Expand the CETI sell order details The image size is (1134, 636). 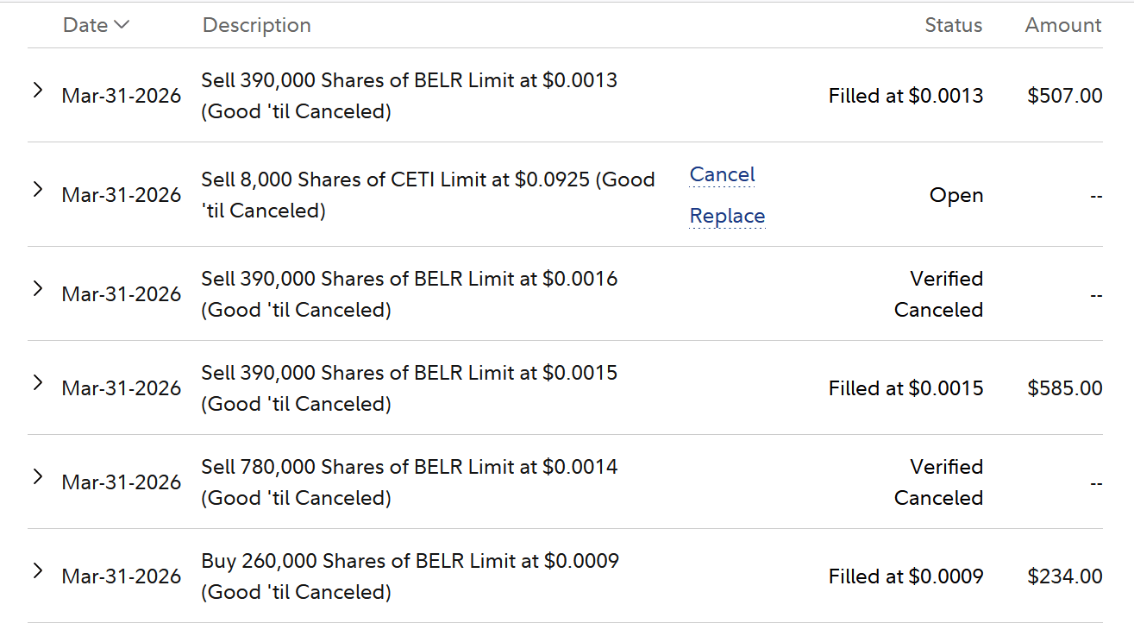point(38,189)
